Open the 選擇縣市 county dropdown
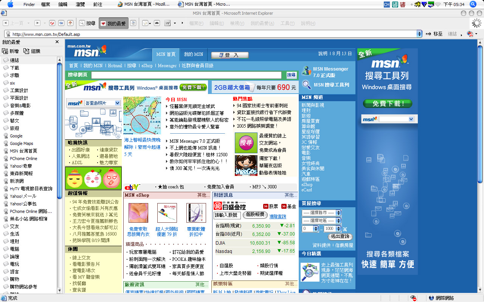 [x=321, y=213]
